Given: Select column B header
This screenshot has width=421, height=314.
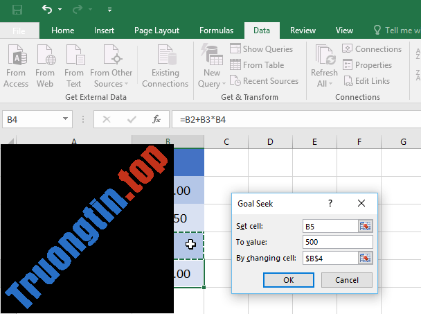Looking at the screenshot, I should [x=168, y=140].
